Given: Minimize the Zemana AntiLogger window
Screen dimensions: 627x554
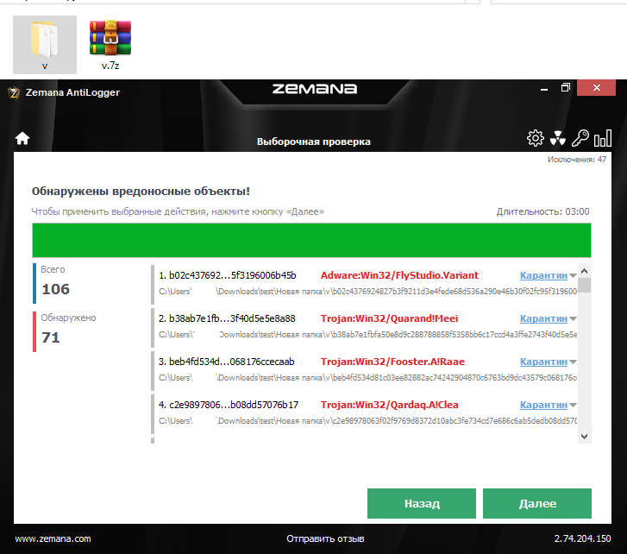Looking at the screenshot, I should 544,88.
